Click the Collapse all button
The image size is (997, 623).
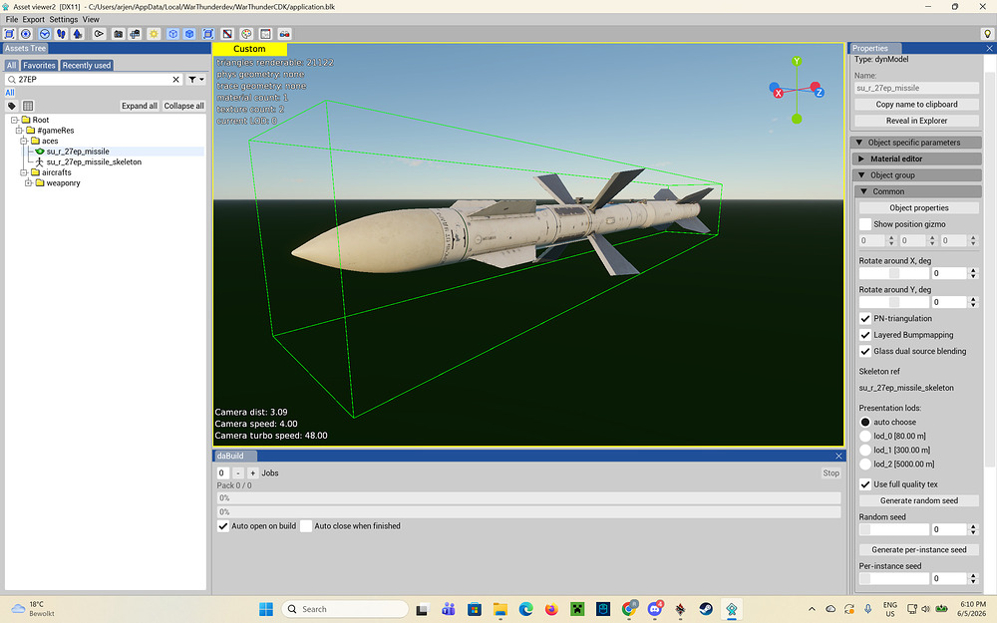click(183, 106)
